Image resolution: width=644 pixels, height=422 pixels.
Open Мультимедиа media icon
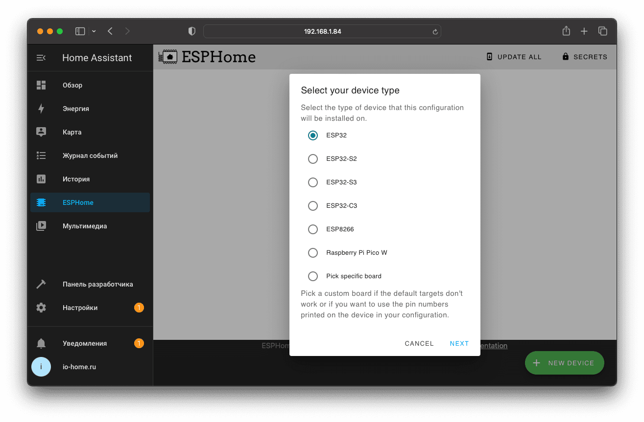pos(41,226)
